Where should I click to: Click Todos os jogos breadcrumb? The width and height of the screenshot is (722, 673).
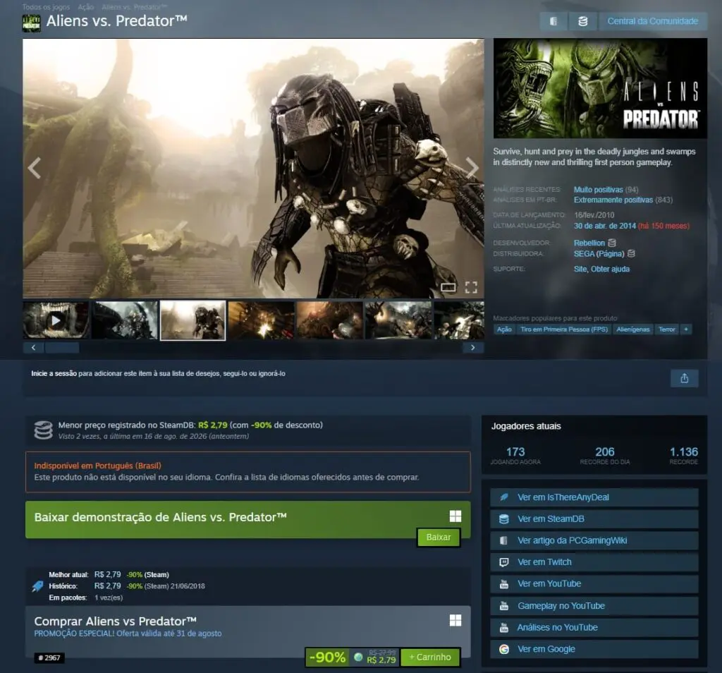46,7
